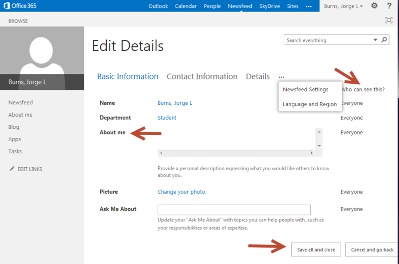This screenshot has height=264, width=399.
Task: Click the help question mark icon
Action: [x=389, y=6]
